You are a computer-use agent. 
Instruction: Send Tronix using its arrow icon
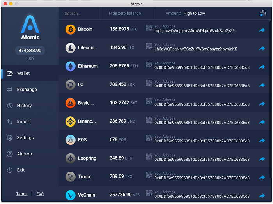pyautogui.click(x=262, y=178)
